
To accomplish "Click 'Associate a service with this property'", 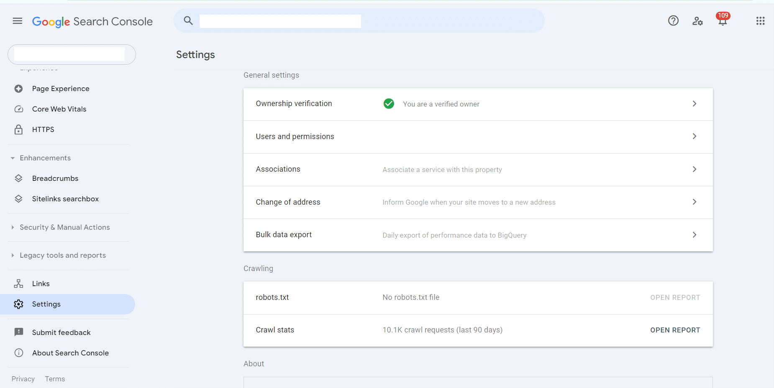I will 442,170.
